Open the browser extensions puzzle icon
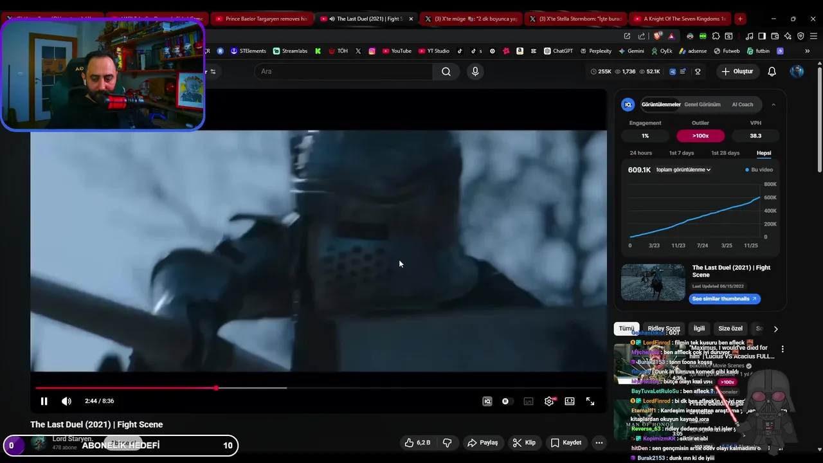The image size is (823, 463). (x=716, y=36)
